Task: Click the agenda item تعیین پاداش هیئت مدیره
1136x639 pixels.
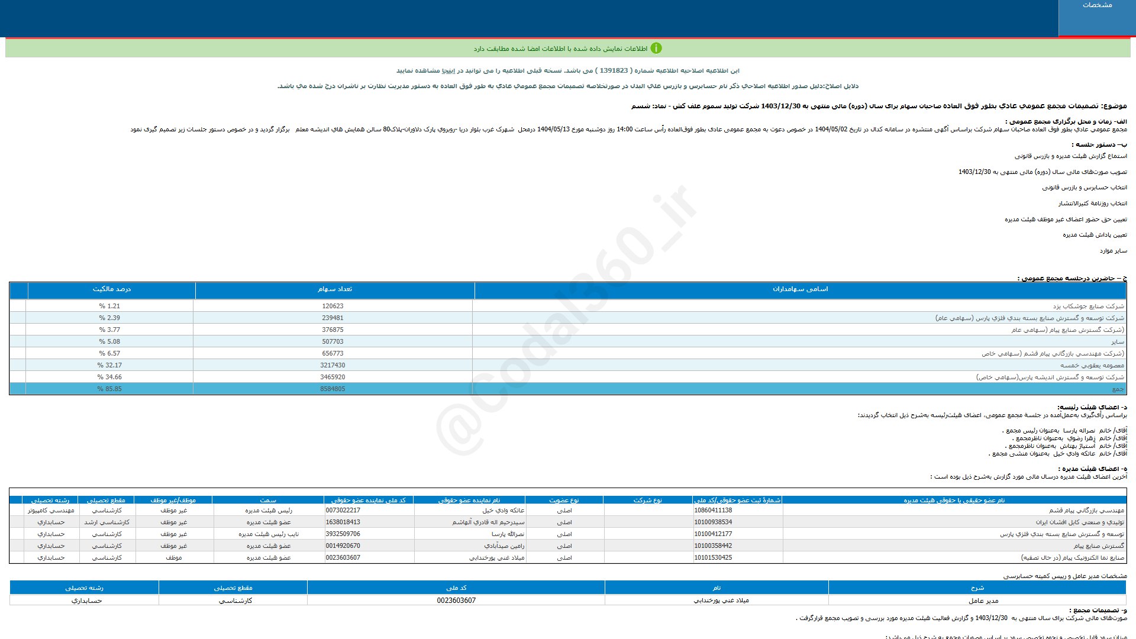Action: click(1095, 235)
